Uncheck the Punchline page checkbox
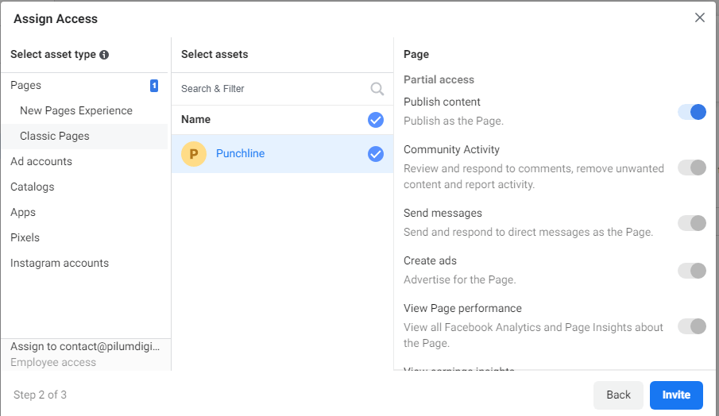 tap(376, 154)
